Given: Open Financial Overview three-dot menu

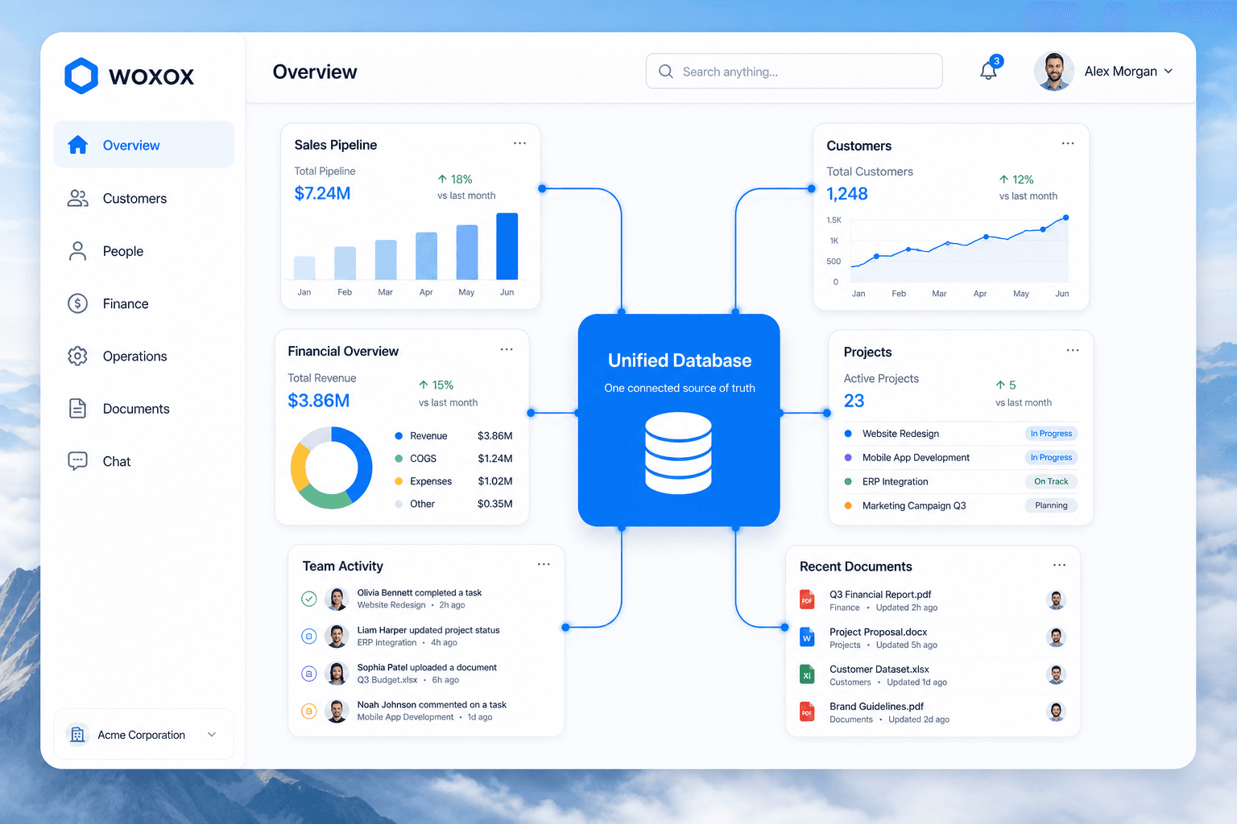Looking at the screenshot, I should coord(507,349).
